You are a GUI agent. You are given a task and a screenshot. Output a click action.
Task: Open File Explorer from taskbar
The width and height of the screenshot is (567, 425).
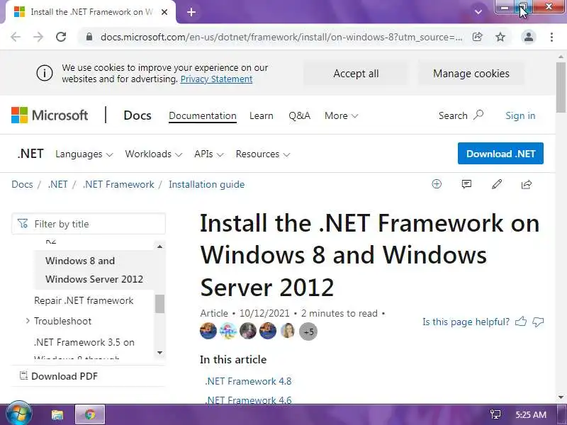[57, 414]
